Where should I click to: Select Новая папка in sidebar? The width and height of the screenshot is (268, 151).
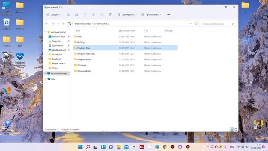58,63
